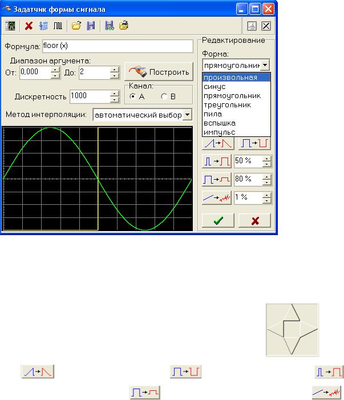Viewport: 344px width, 400px height.
Task: Choose синус in shape list
Action: tap(236, 87)
